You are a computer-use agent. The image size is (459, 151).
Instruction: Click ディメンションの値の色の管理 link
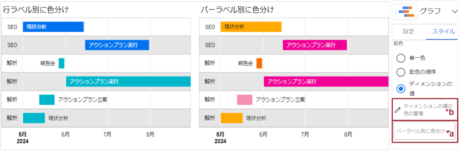(x=428, y=110)
